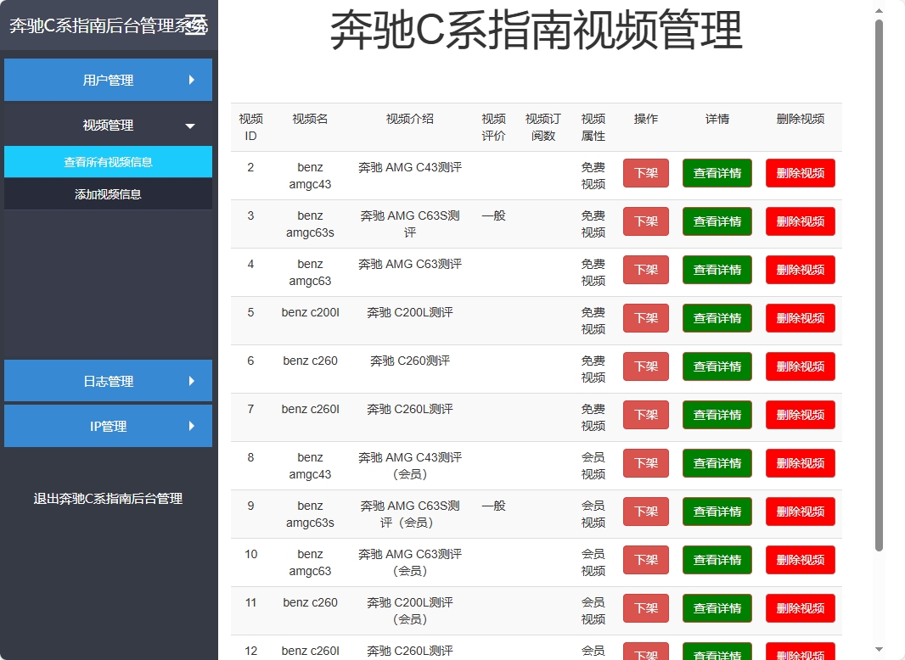The height and width of the screenshot is (660, 905).
Task: Click the 退出奔驰C系指南后台管理 logout link
Action: click(108, 499)
